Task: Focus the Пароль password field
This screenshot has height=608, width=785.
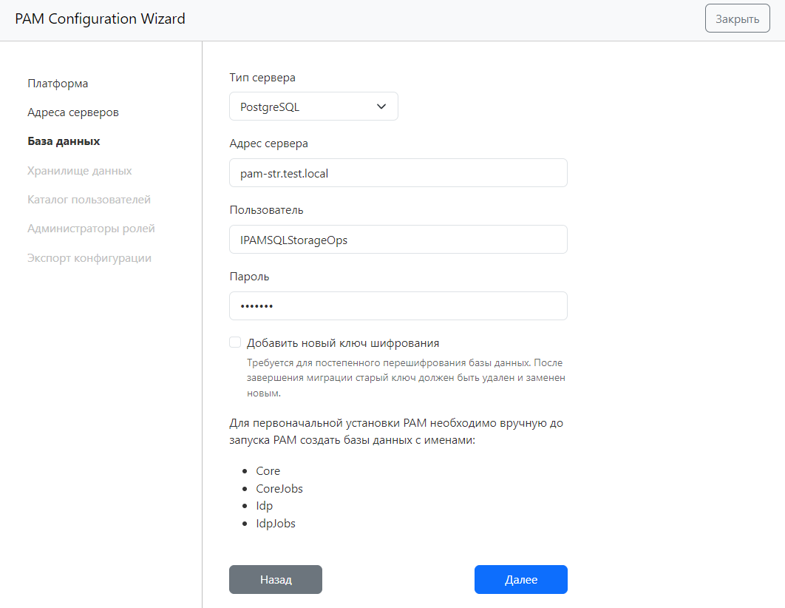Action: pos(398,306)
